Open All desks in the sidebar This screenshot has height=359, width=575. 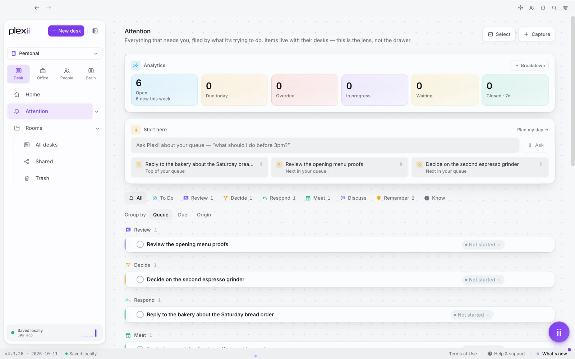pyautogui.click(x=46, y=145)
